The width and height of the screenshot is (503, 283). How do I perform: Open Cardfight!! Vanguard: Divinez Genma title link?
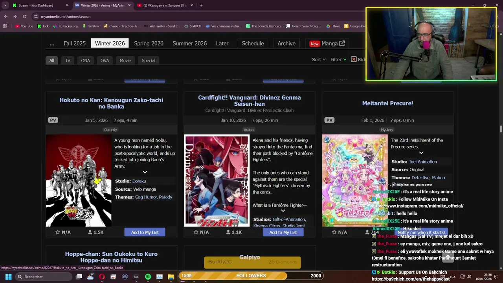[250, 101]
